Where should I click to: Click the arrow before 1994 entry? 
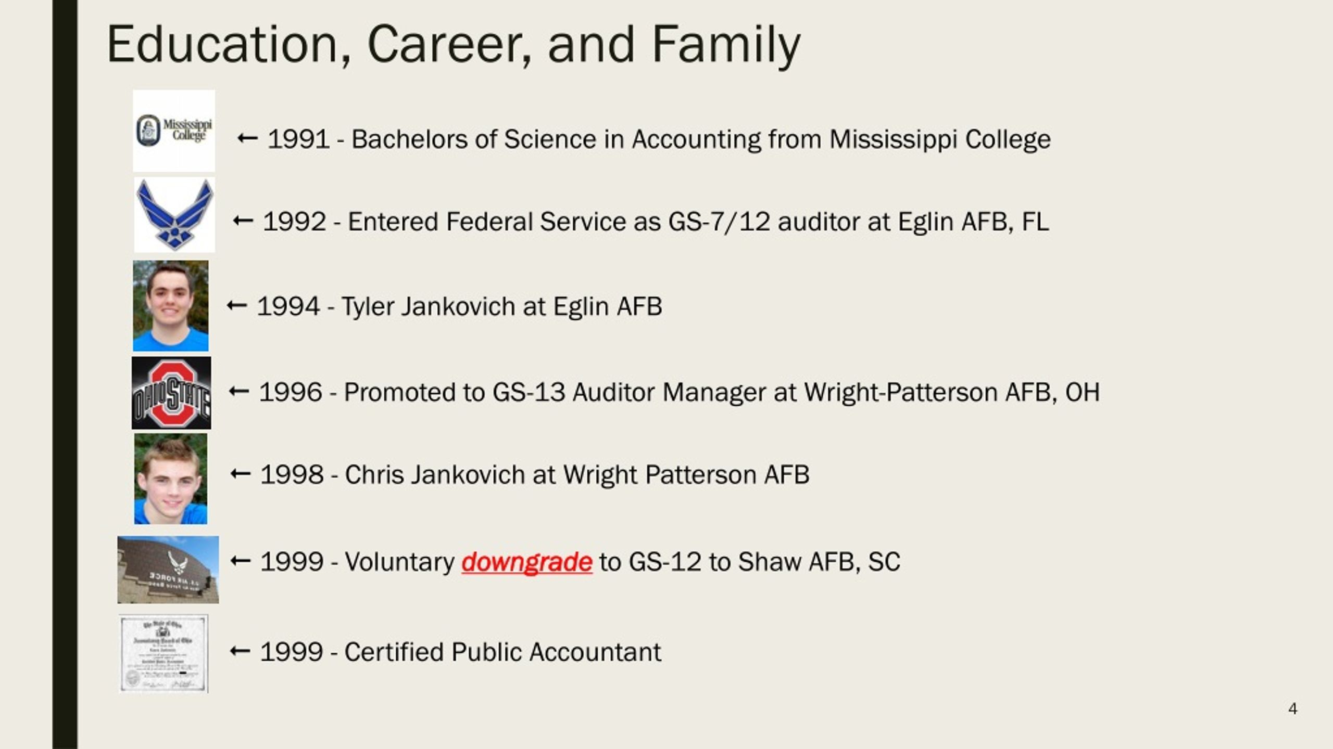pyautogui.click(x=237, y=305)
